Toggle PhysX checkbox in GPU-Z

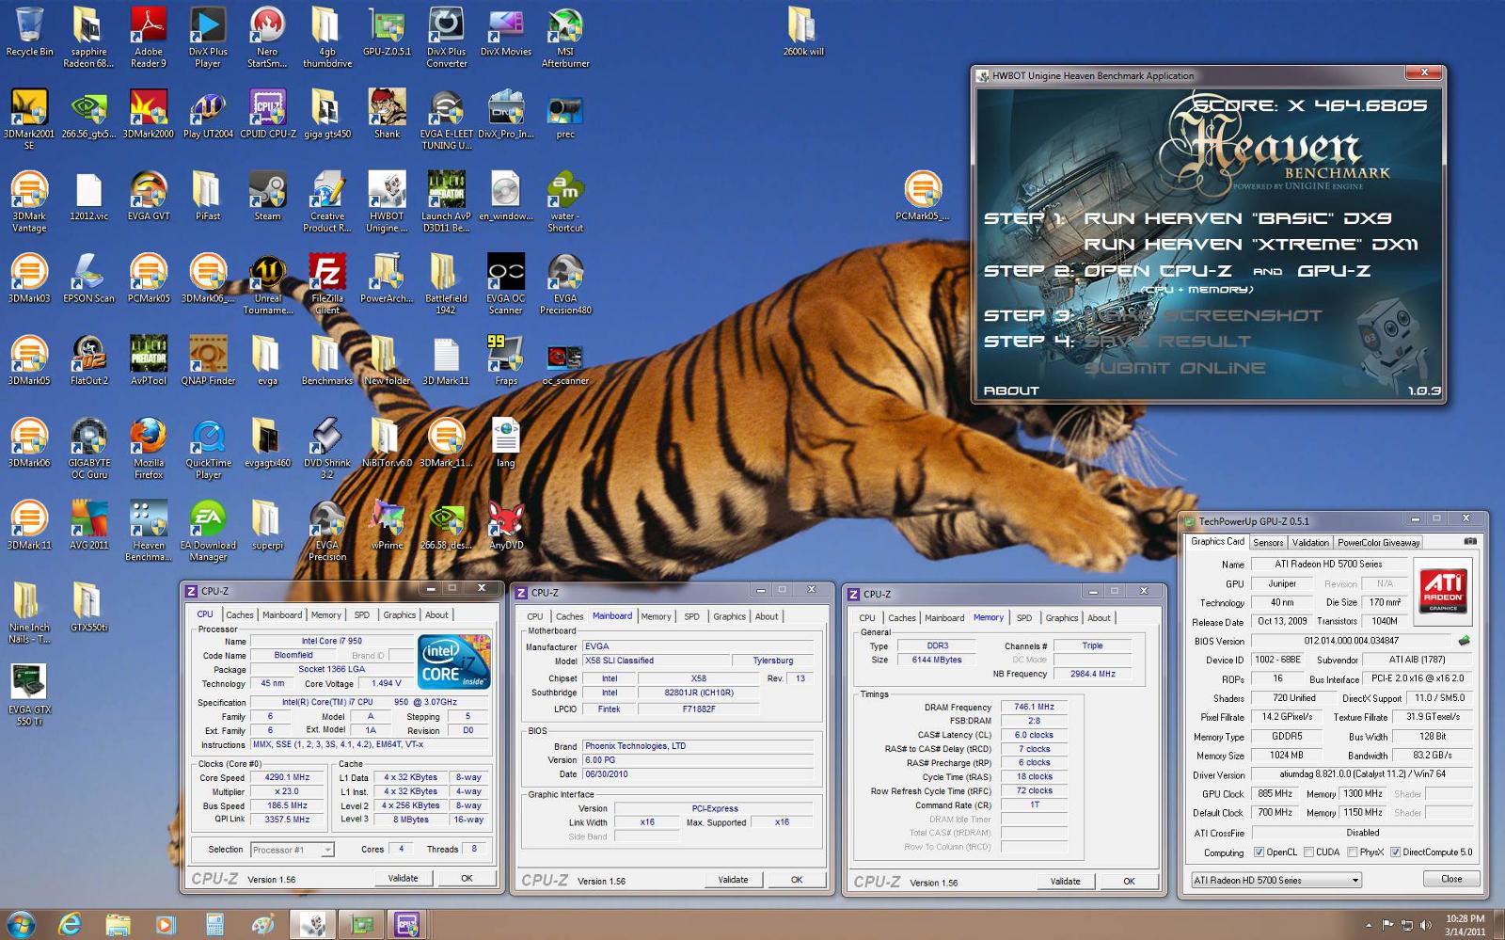pyautogui.click(x=1352, y=852)
